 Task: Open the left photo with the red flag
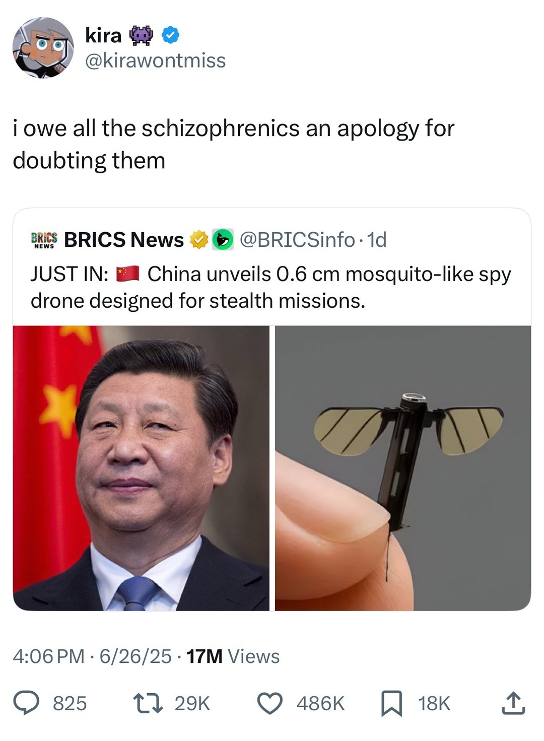pyautogui.click(x=141, y=468)
